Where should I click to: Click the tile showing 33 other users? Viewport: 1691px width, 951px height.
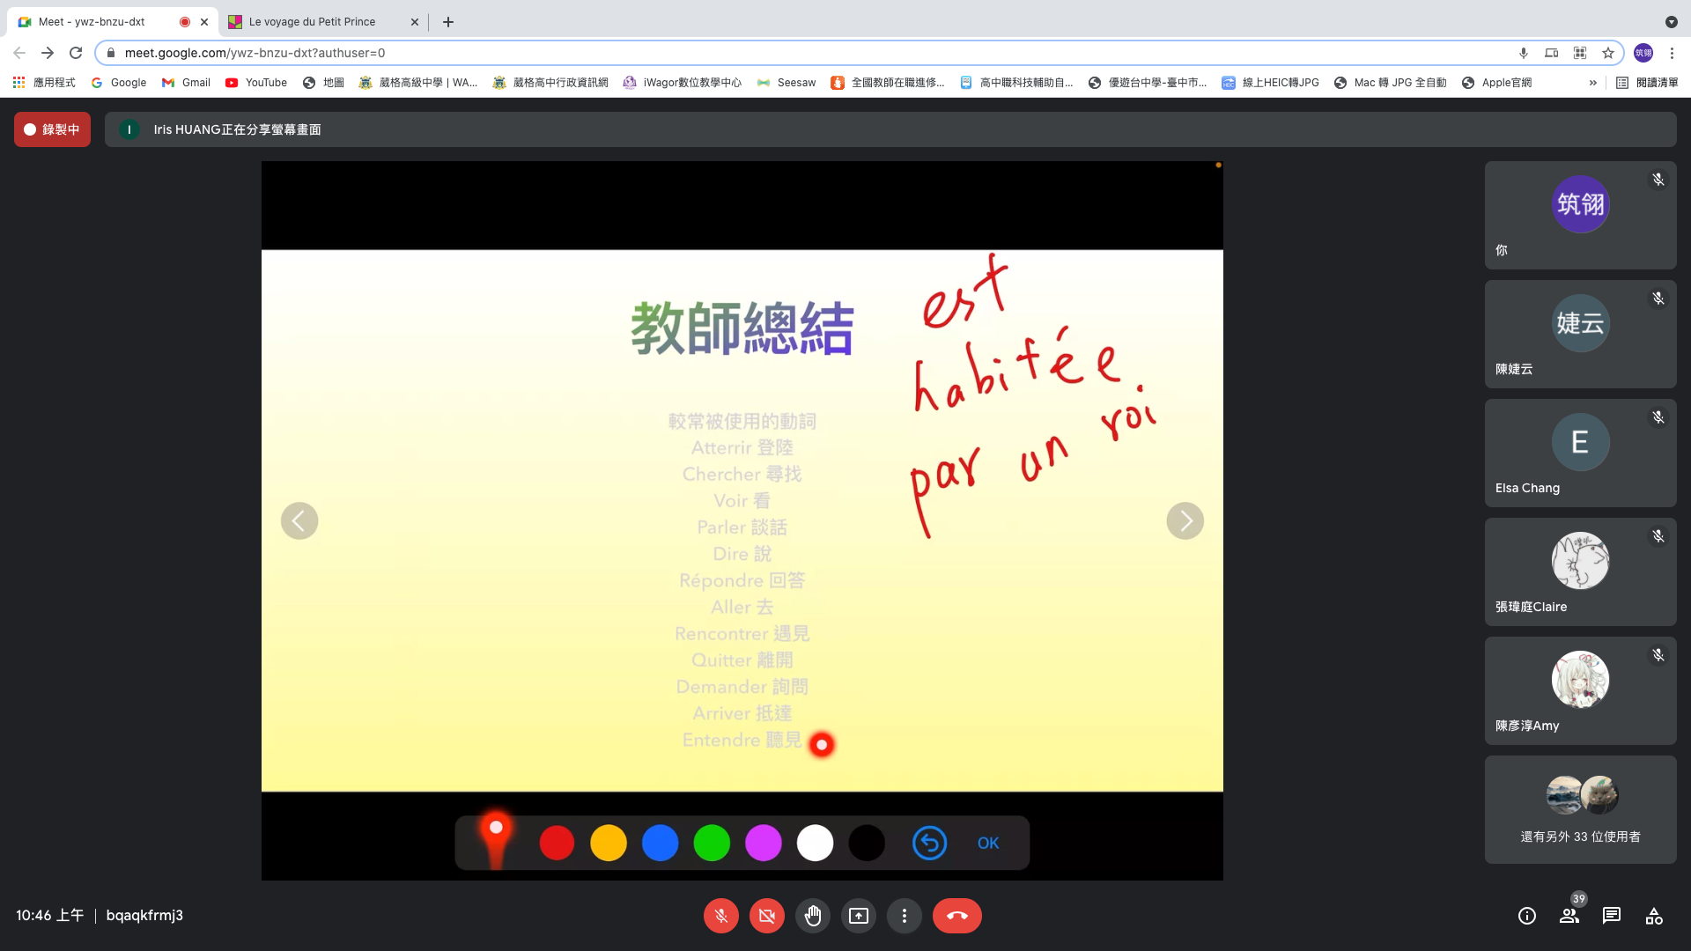(1580, 810)
